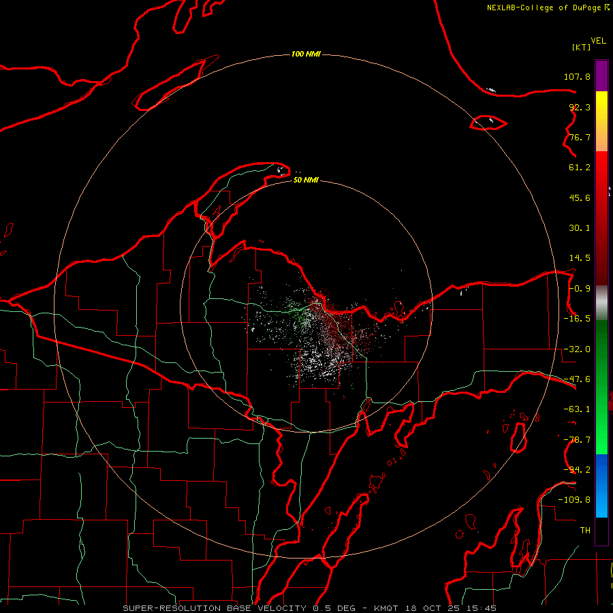Image resolution: width=613 pixels, height=613 pixels.
Task: Click the 45.6 velocity scale value
Action: pos(580,198)
